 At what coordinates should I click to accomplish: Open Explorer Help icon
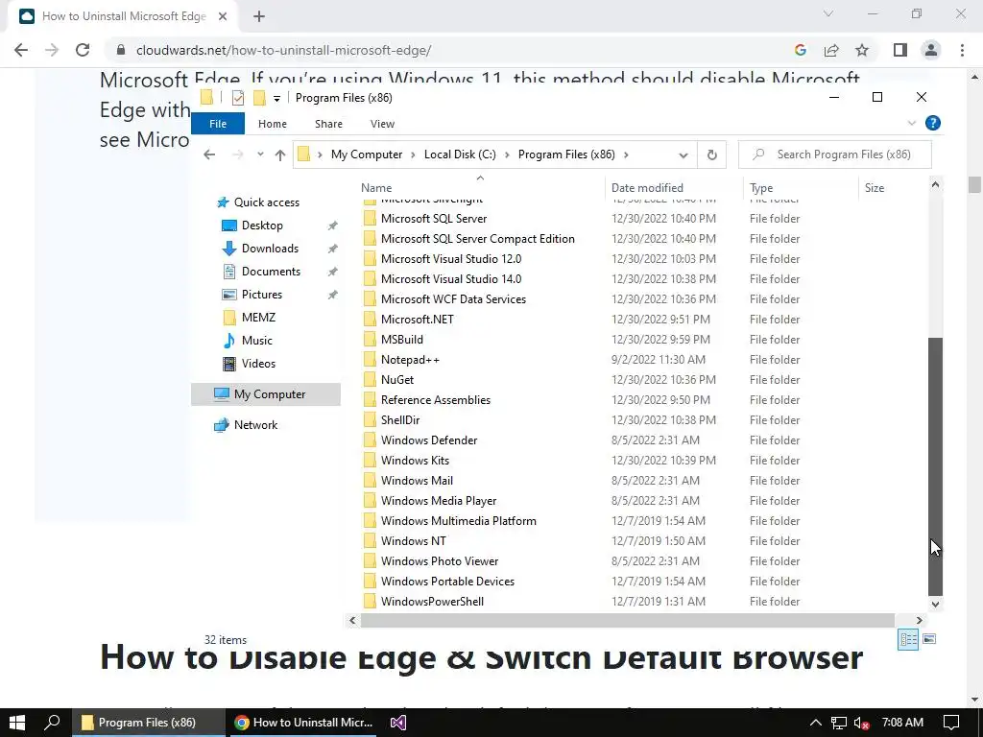(933, 124)
